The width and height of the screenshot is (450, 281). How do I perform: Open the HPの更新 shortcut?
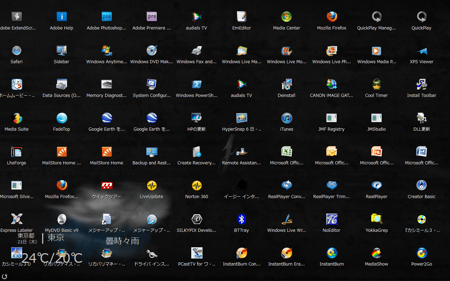[x=197, y=118]
